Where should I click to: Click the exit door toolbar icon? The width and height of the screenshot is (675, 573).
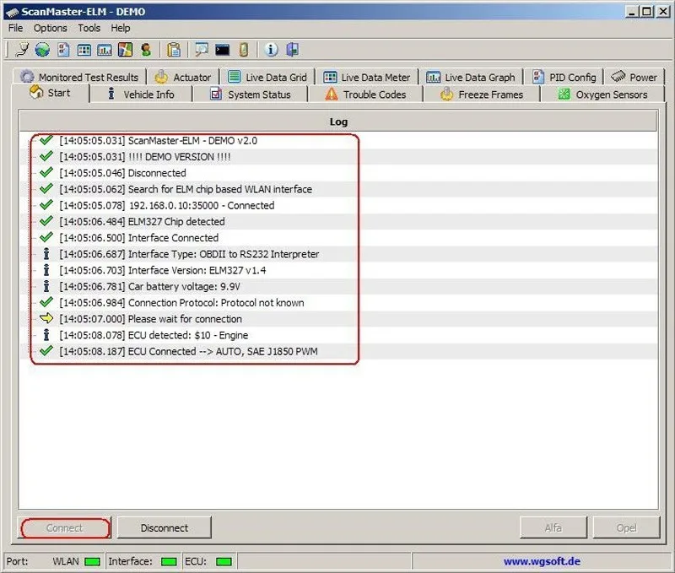tap(291, 49)
